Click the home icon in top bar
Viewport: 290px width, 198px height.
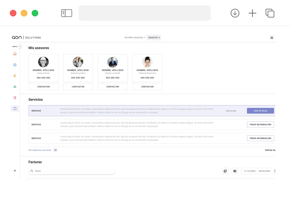coord(271,38)
